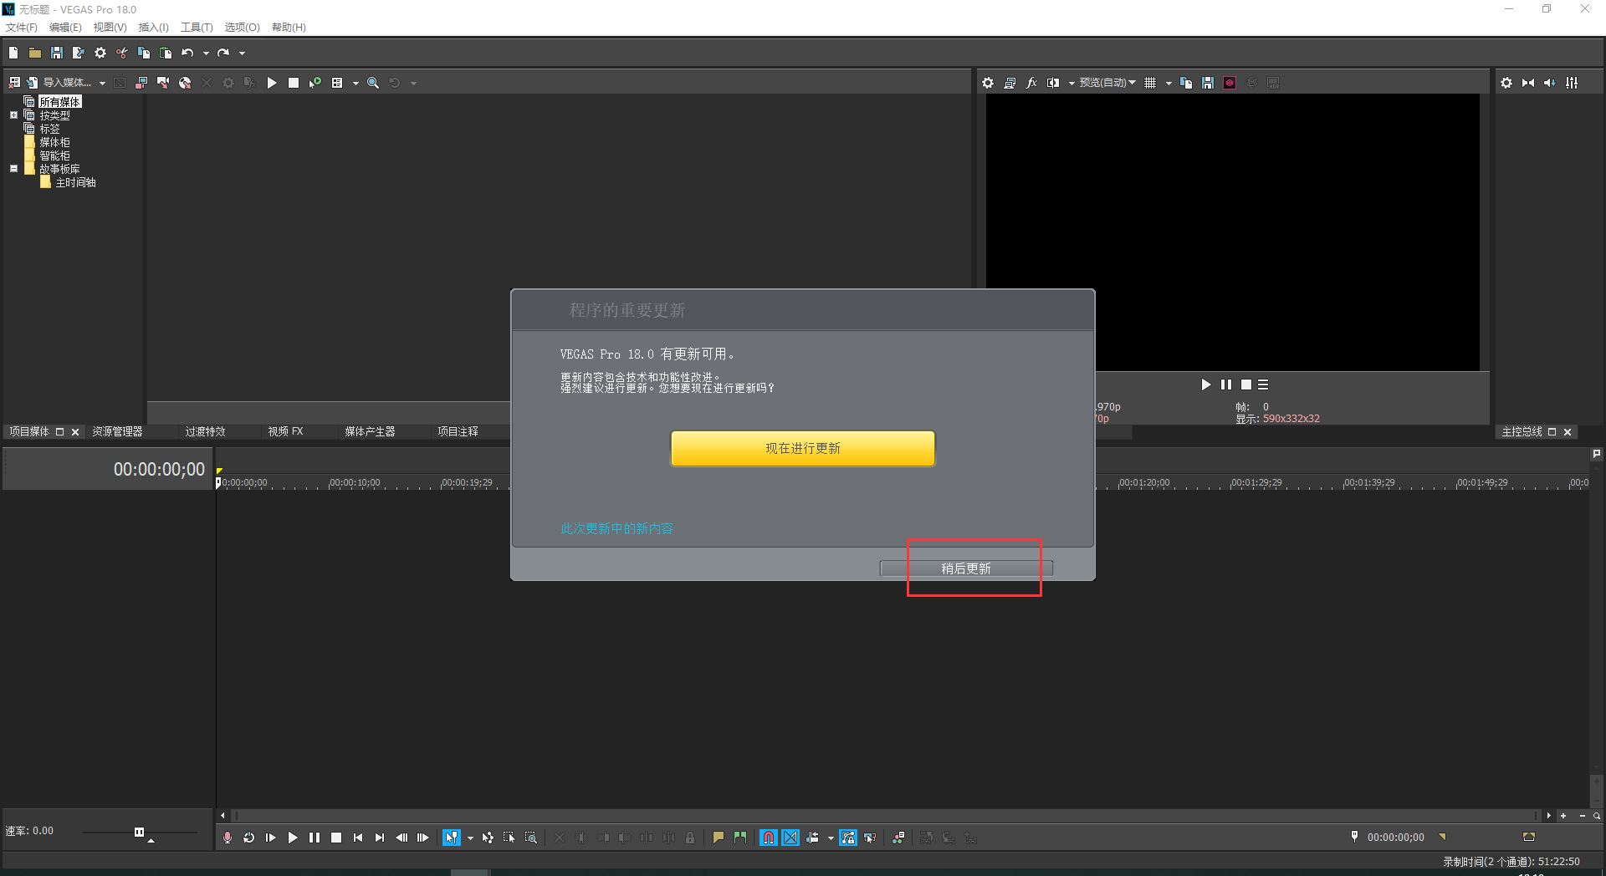The image size is (1606, 876).
Task: Toggle Enable Snapping magnet button
Action: (769, 838)
